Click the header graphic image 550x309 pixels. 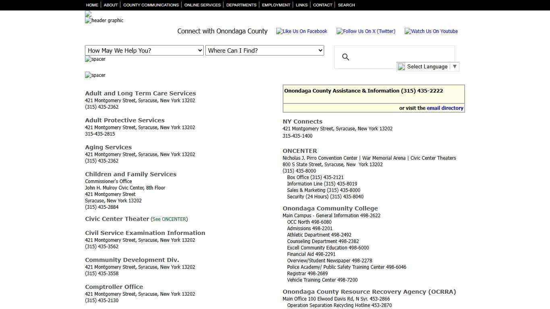(104, 21)
